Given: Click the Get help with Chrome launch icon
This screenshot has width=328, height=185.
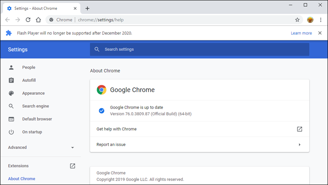Looking at the screenshot, I should click(300, 129).
